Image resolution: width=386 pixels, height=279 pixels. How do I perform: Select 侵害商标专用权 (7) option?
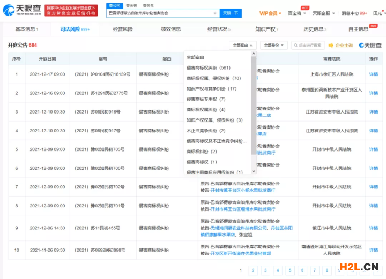point(206,99)
